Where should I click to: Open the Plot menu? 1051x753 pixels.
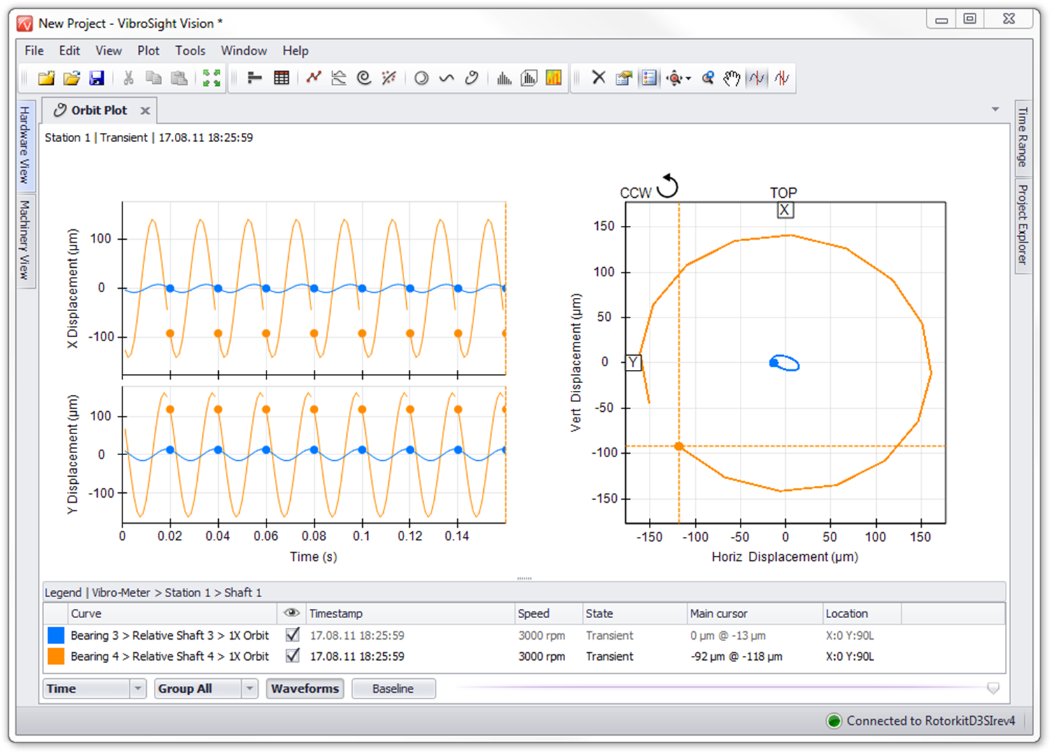point(148,50)
